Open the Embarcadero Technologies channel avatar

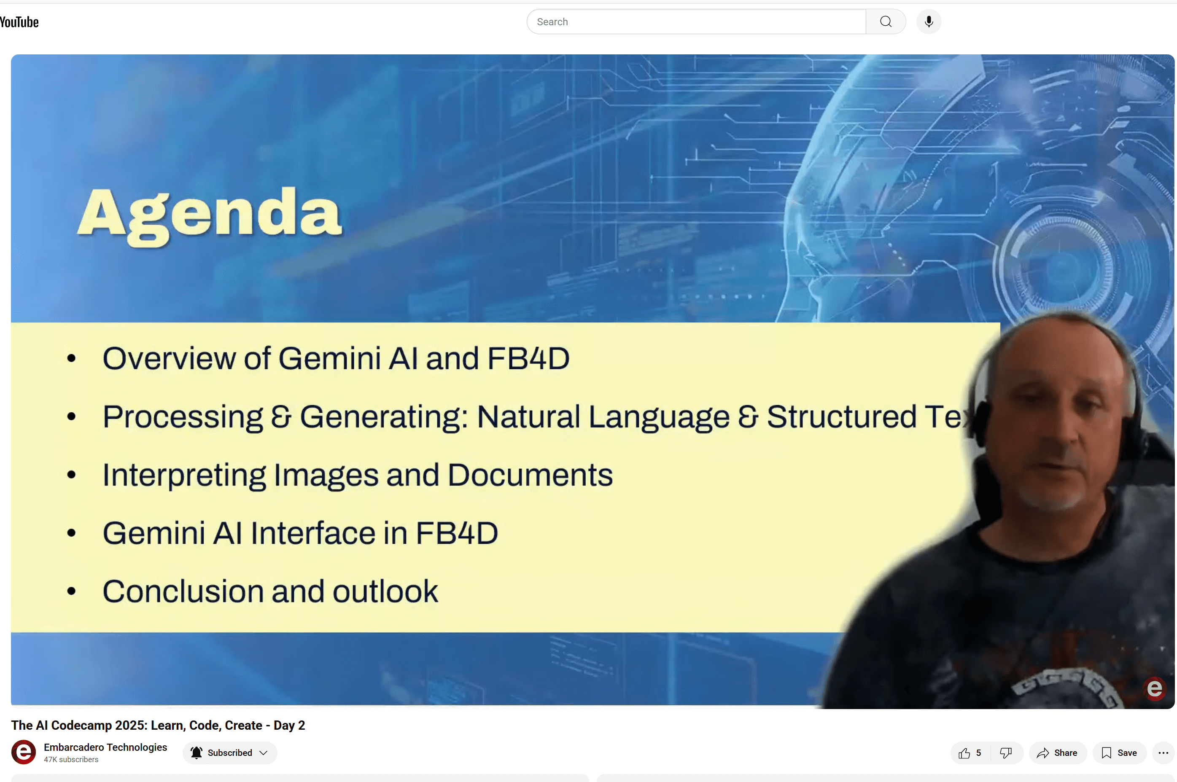coord(24,752)
